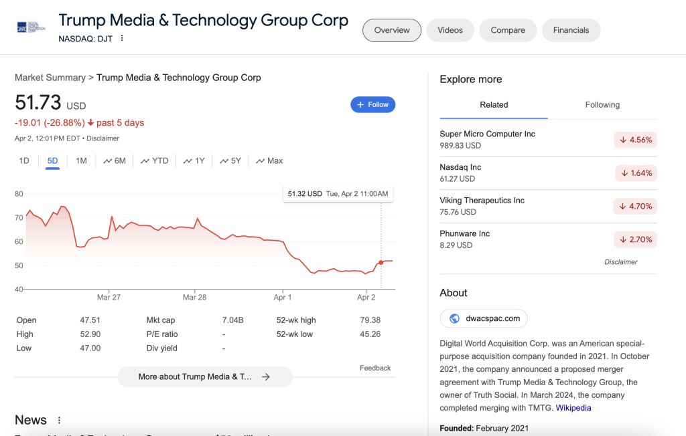Show the 1Y chart range
Viewport: 686px width, 436px height.
[x=194, y=160]
